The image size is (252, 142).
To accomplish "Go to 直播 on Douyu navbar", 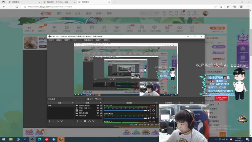I will tap(68, 13).
